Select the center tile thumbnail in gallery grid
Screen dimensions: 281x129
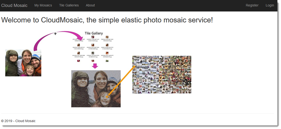tap(93, 45)
